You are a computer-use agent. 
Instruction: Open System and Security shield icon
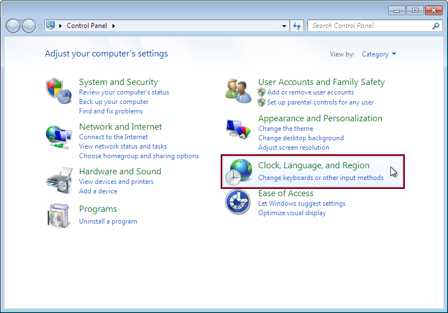[x=59, y=91]
